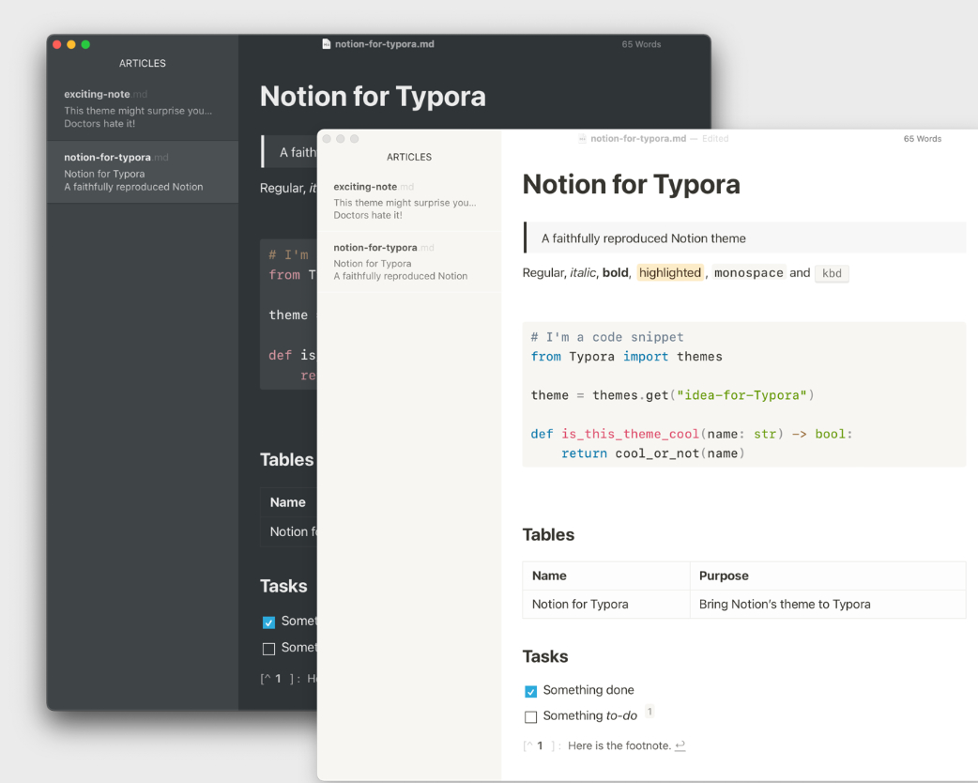Click the 'Notion for Typora' heading in the light window
Image resolution: width=978 pixels, height=783 pixels.
[x=632, y=184]
